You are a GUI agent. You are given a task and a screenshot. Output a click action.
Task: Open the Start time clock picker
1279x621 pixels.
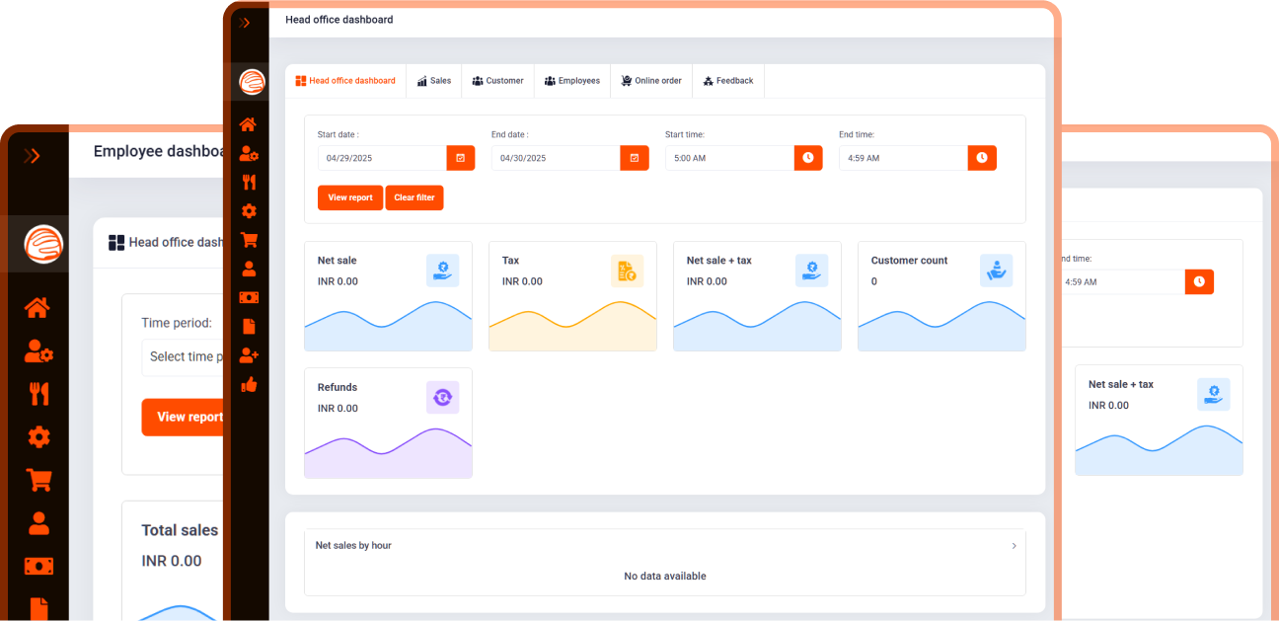pos(808,158)
